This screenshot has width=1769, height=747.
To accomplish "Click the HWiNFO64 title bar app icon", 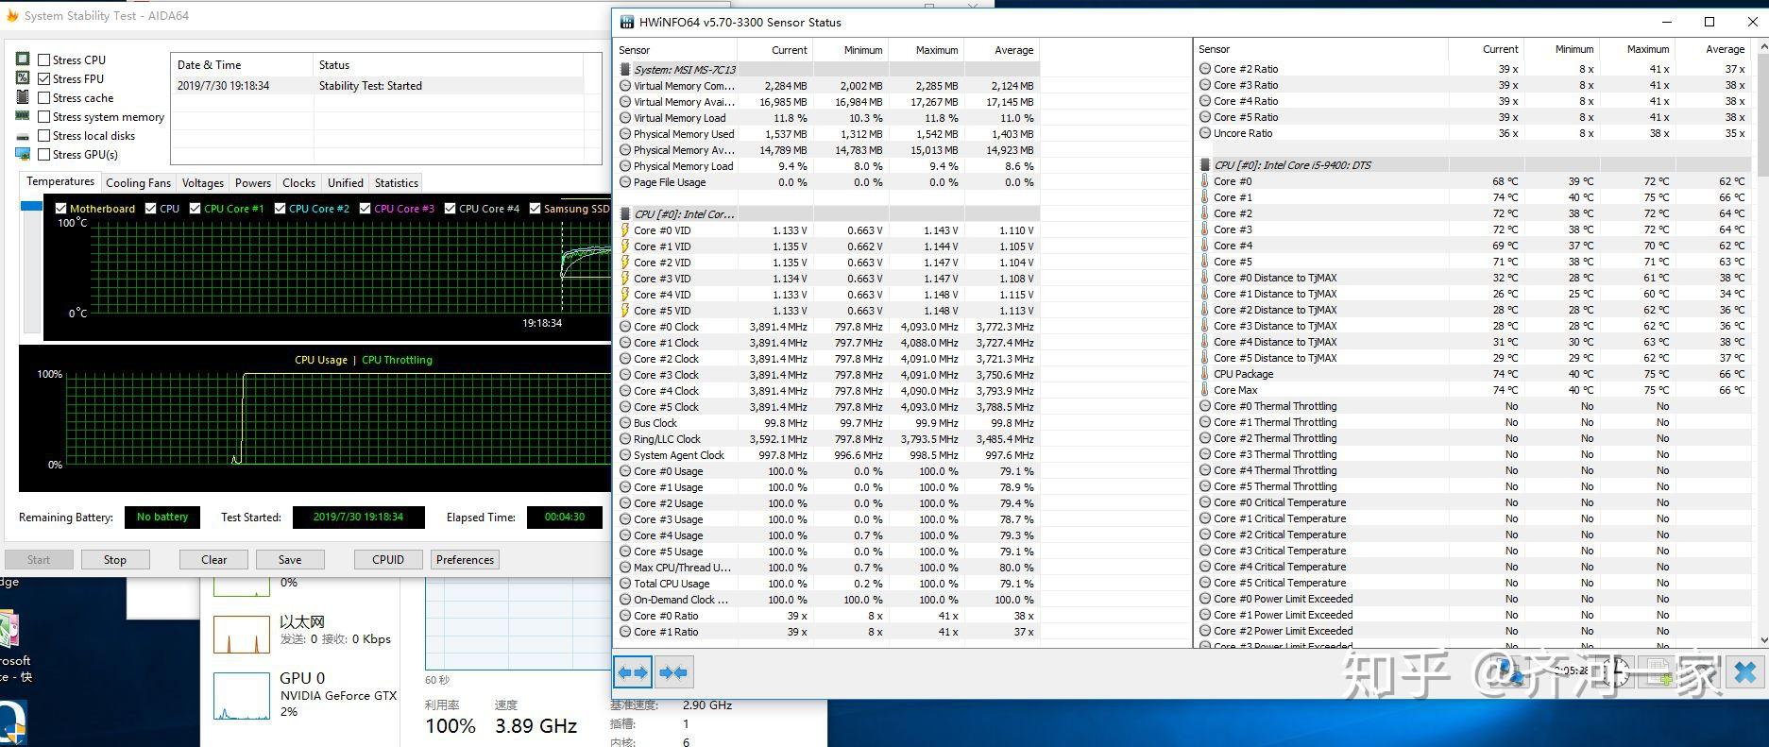I will (627, 22).
